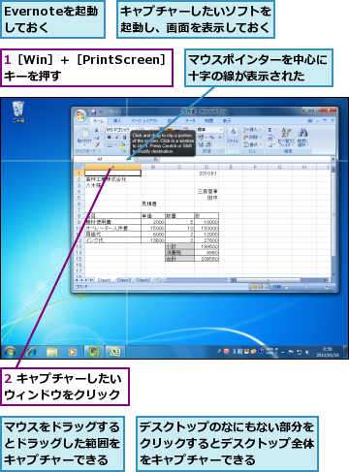This screenshot has height=472, width=349.
Task: Expand the Clipboard (クリップボード) dialog launcher
Action: (x=100, y=151)
